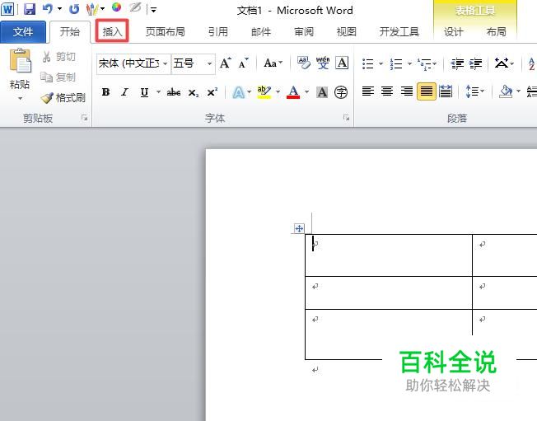The height and width of the screenshot is (421, 537).
Task: Click the Save icon in quick access toolbar
Action: (30, 9)
